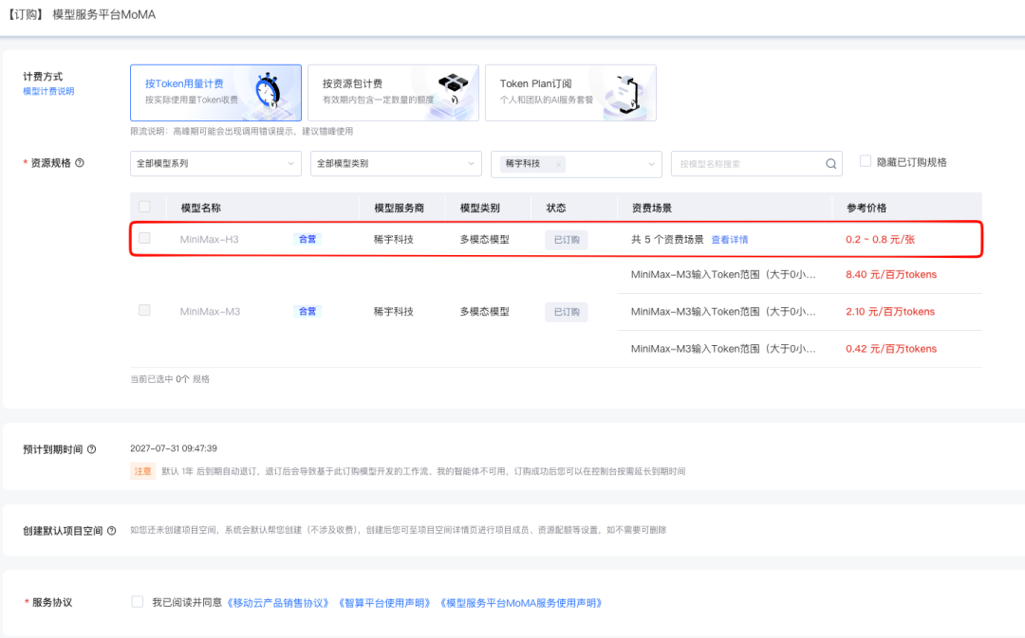Click the expiry time 2027-07-31 09:47:39
Viewport: 1025px width, 638px height.
(174, 448)
